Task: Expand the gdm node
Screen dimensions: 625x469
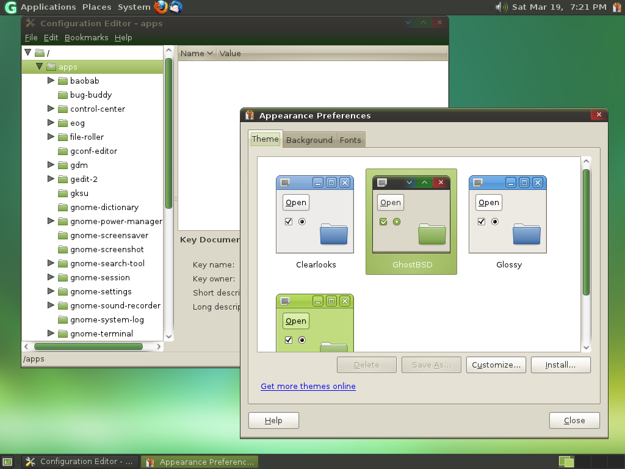Action: tap(51, 165)
